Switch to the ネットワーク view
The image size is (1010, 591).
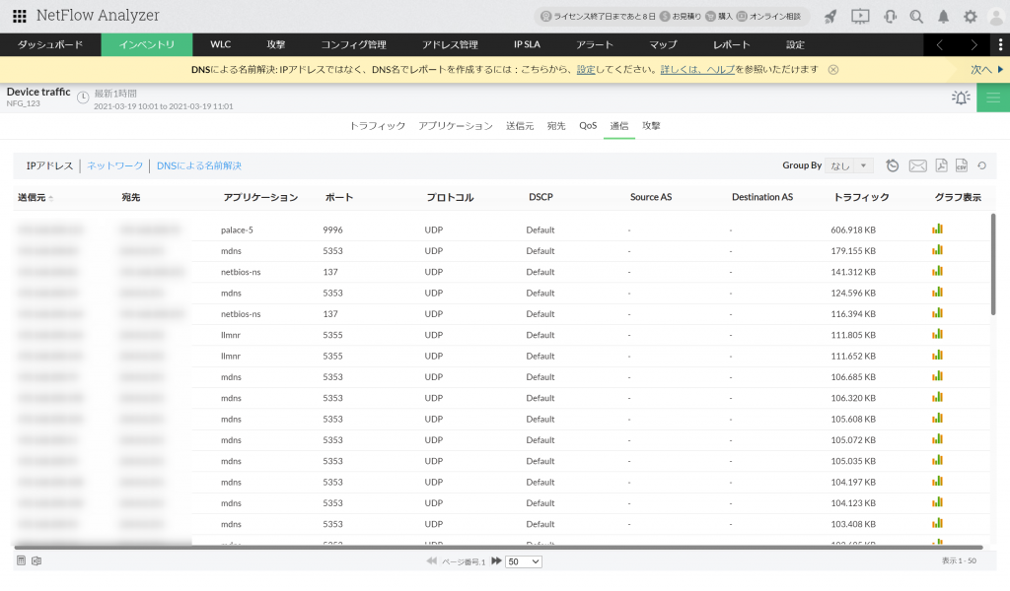tap(114, 164)
